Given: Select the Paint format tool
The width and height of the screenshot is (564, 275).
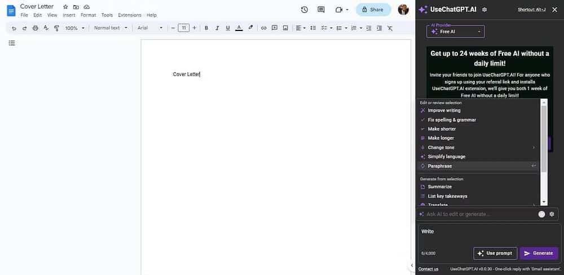Looking at the screenshot, I should point(56,28).
